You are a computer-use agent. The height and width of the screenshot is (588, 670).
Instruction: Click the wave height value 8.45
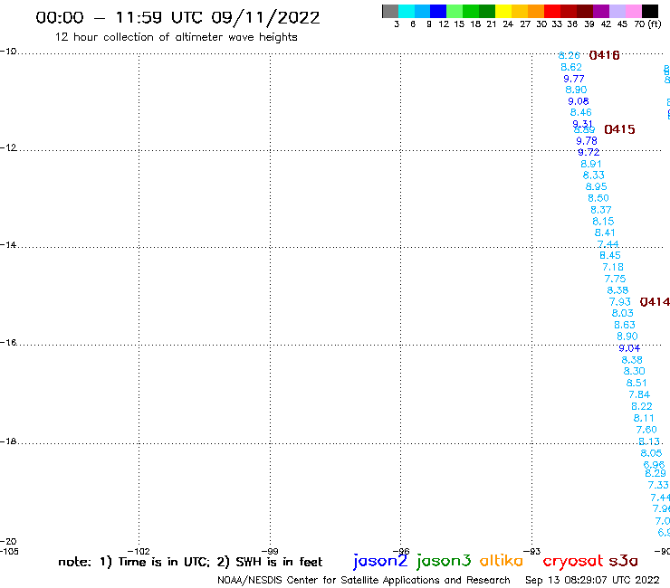(609, 255)
